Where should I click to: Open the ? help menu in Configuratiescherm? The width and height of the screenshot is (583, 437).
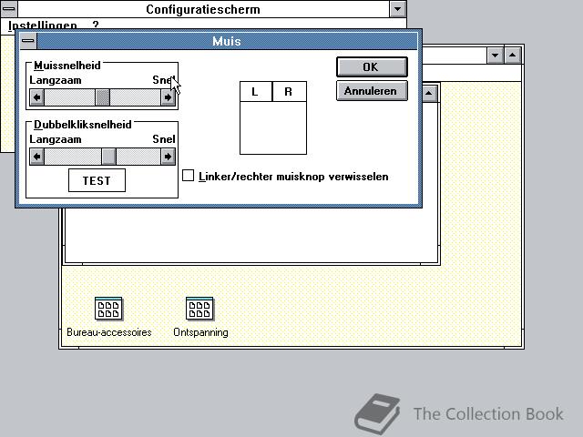(x=96, y=25)
